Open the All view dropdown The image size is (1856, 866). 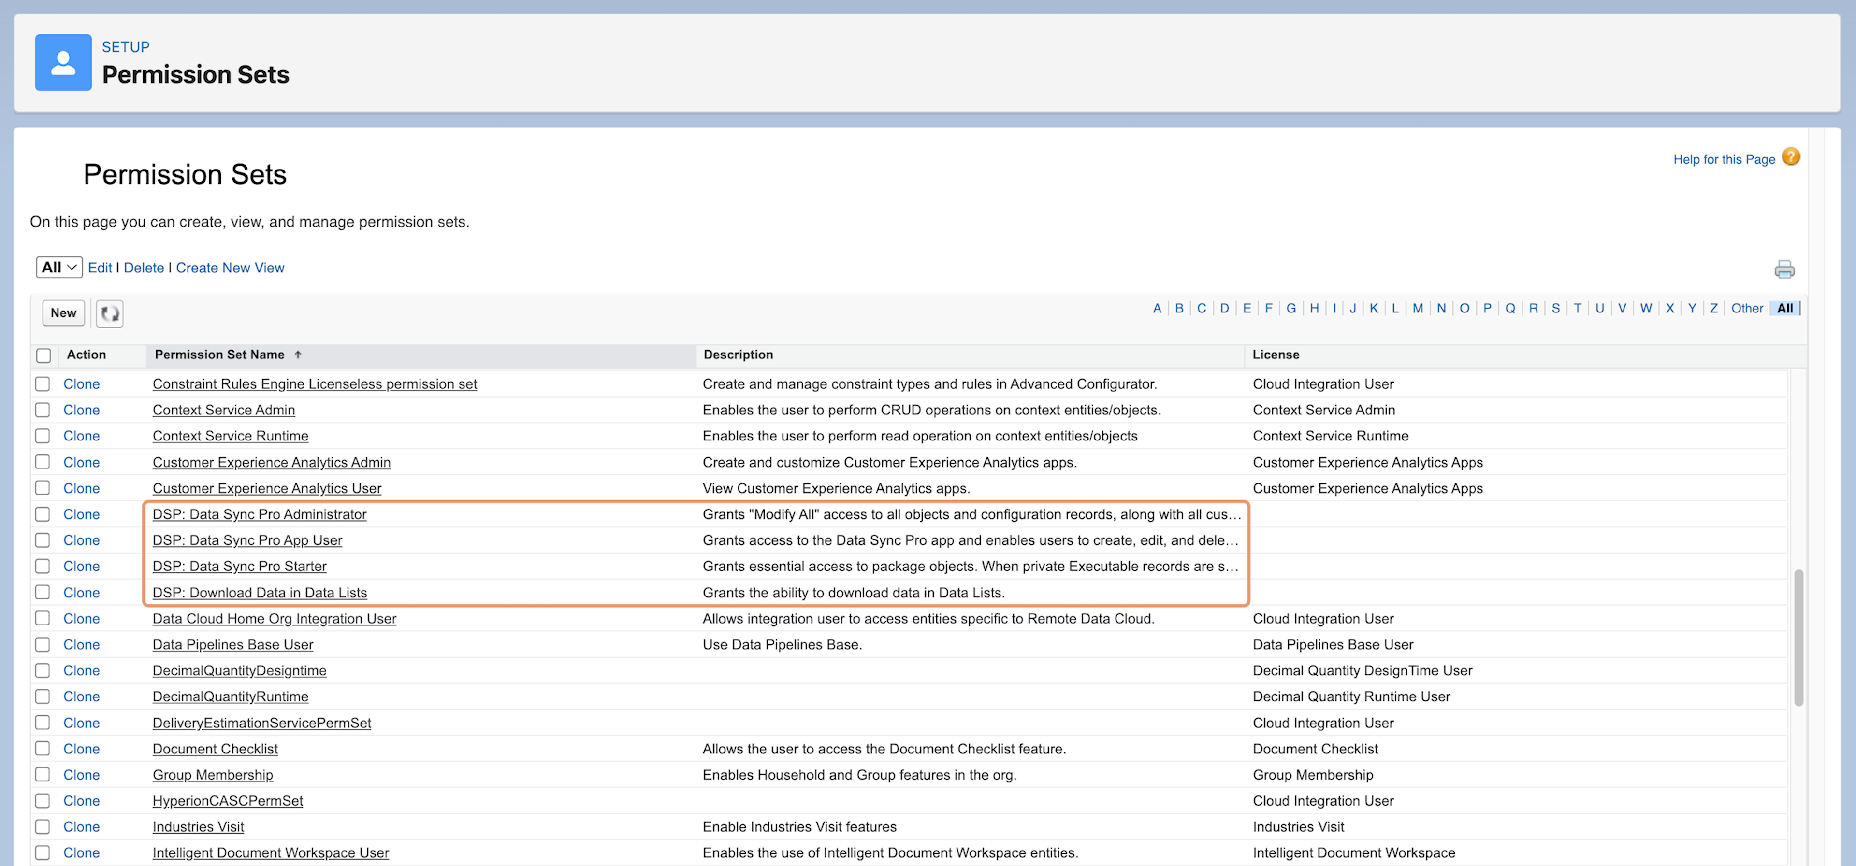(x=59, y=267)
